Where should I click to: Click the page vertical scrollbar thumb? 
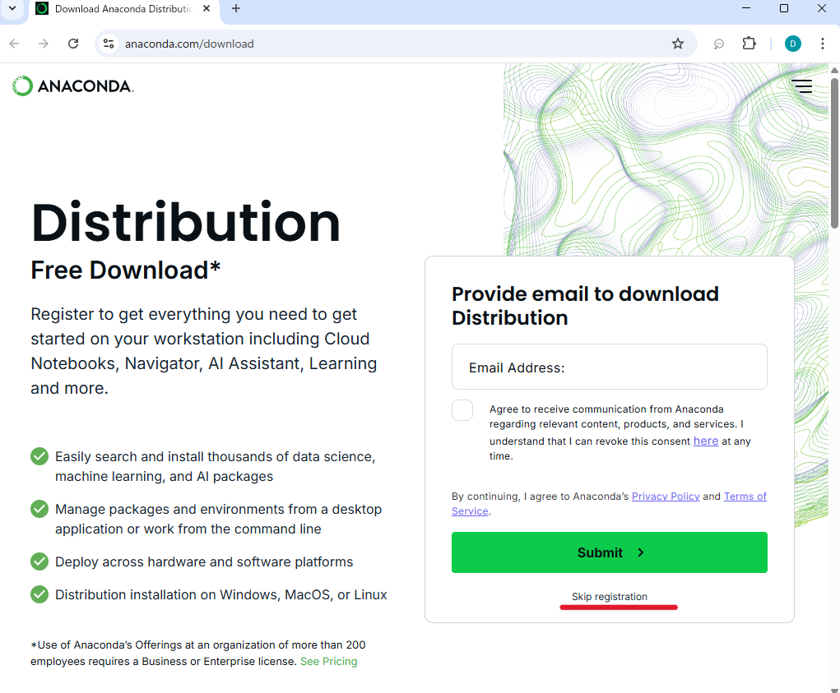834,153
